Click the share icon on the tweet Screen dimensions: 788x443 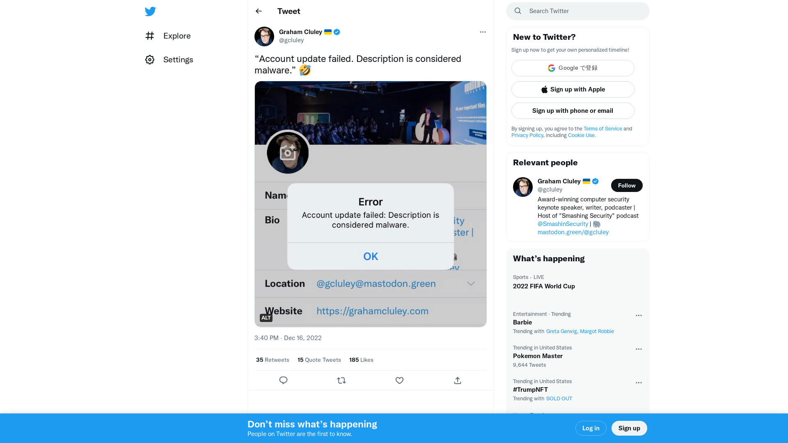click(x=457, y=380)
